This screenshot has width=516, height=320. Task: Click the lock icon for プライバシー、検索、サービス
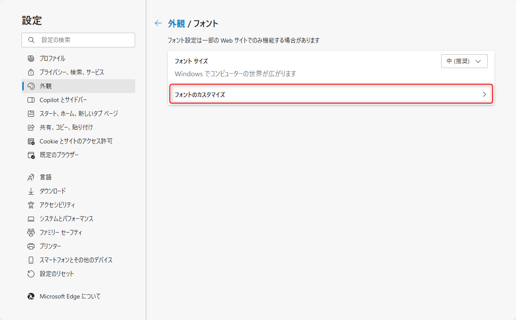point(31,72)
